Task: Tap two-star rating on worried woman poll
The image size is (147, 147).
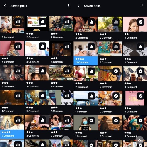Action: pos(127,34)
